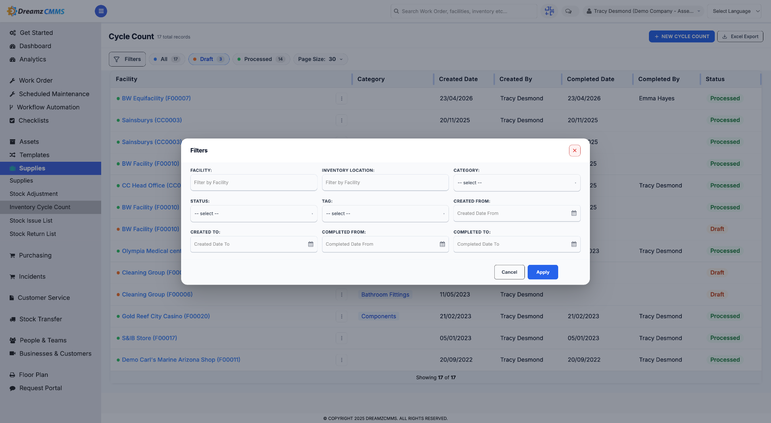Open the Tag select dropdown
771x423 pixels.
(385, 214)
